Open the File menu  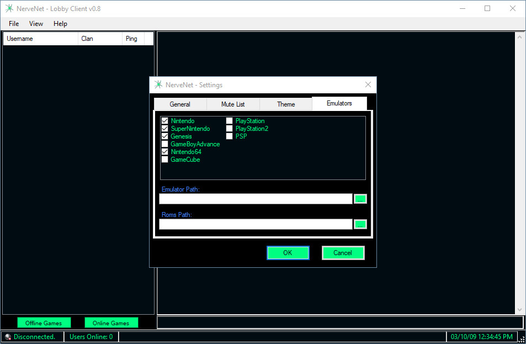(x=14, y=24)
